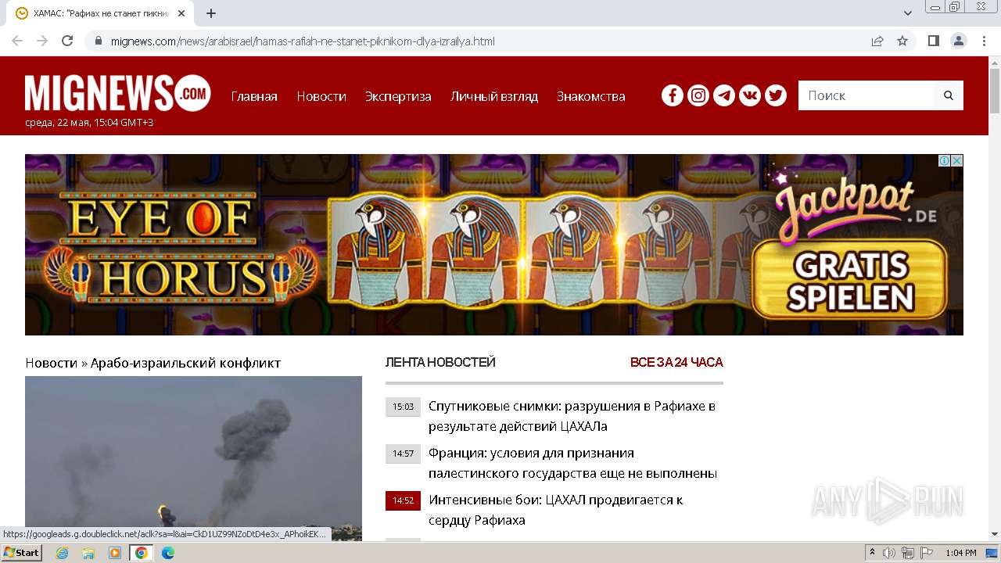This screenshot has width=1001, height=563.
Task: Open File Explorer from taskbar
Action: 88,553
